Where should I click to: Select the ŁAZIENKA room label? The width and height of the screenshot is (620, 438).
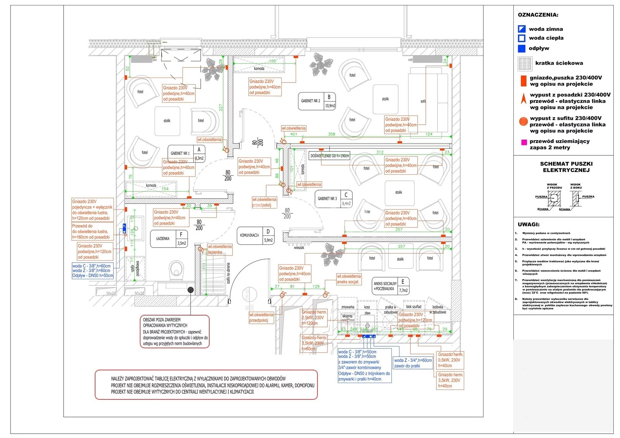163,239
